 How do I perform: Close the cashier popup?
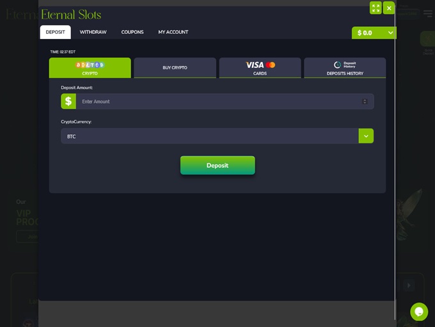(x=389, y=8)
